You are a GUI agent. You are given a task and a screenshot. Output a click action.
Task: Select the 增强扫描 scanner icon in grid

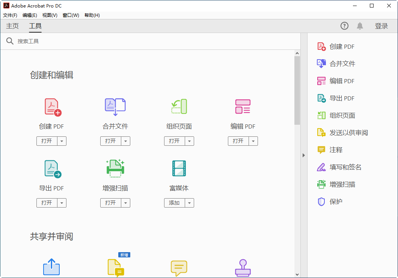(x=115, y=168)
